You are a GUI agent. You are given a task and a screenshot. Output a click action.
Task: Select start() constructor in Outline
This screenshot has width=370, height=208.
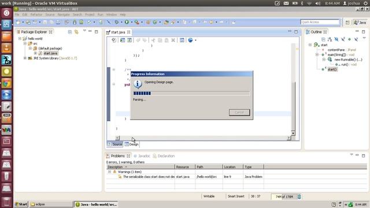[x=332, y=69]
